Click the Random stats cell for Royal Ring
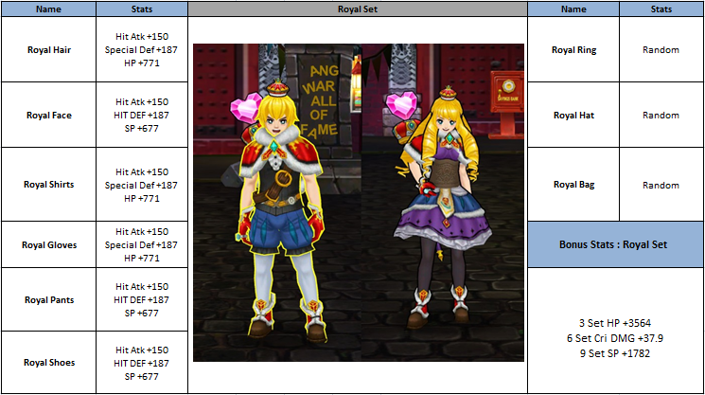 (661, 49)
